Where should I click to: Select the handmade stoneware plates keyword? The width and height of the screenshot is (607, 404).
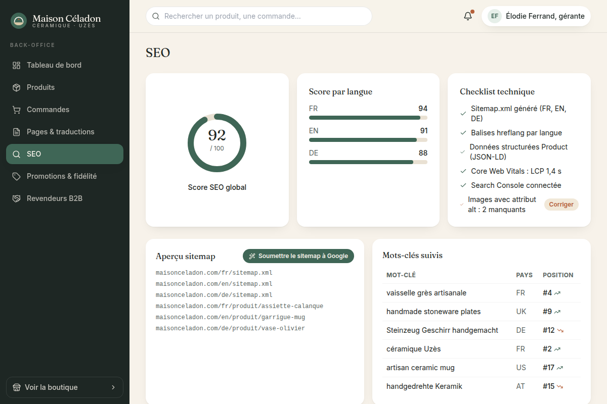tap(433, 312)
